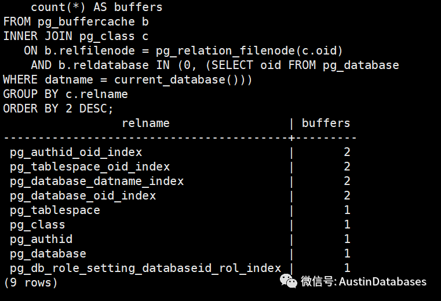441x301 pixels.
Task: Click the GROUP BY c.relname line
Action: pos(65,94)
